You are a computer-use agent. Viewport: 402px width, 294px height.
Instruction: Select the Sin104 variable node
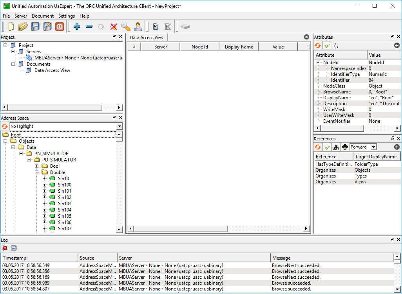(64, 210)
